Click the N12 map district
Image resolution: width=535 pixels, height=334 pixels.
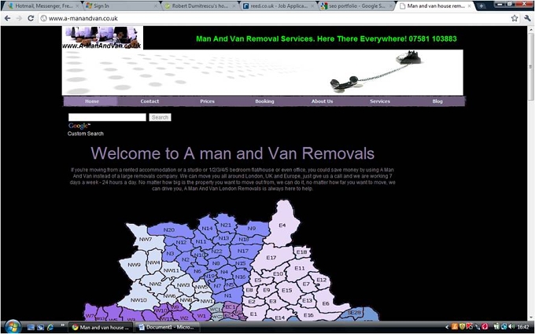click(x=181, y=242)
